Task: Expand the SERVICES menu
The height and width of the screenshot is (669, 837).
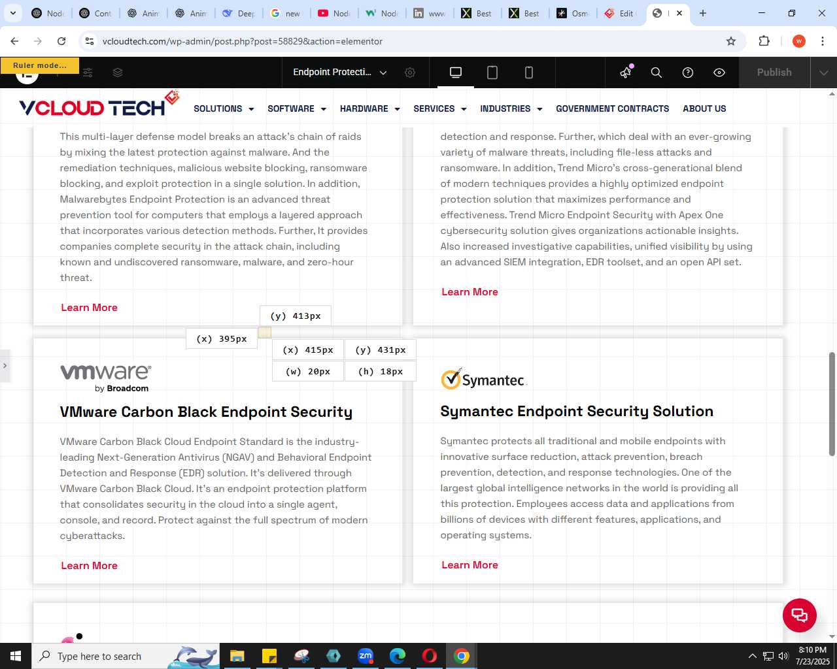Action: click(x=440, y=109)
